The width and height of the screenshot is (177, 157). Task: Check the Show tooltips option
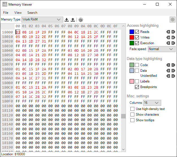(x=132, y=120)
